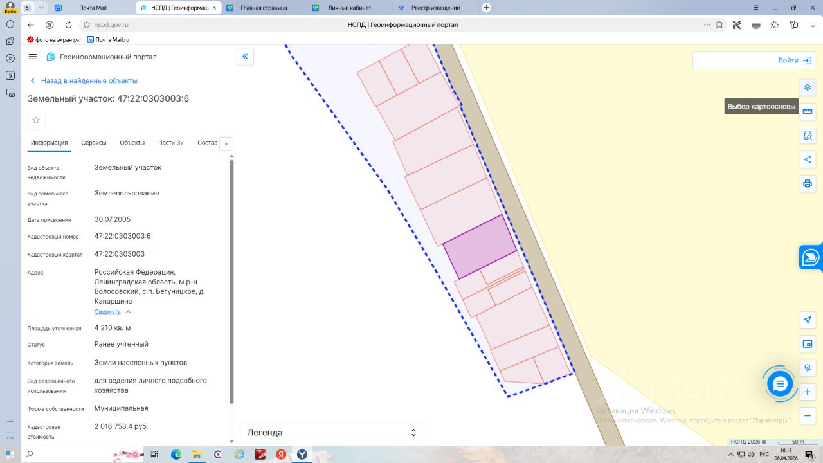Click the Земли населенных пунктов value
Image resolution: width=823 pixels, height=463 pixels.
point(141,363)
